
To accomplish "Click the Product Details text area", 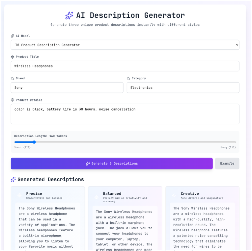I will (x=125, y=114).
